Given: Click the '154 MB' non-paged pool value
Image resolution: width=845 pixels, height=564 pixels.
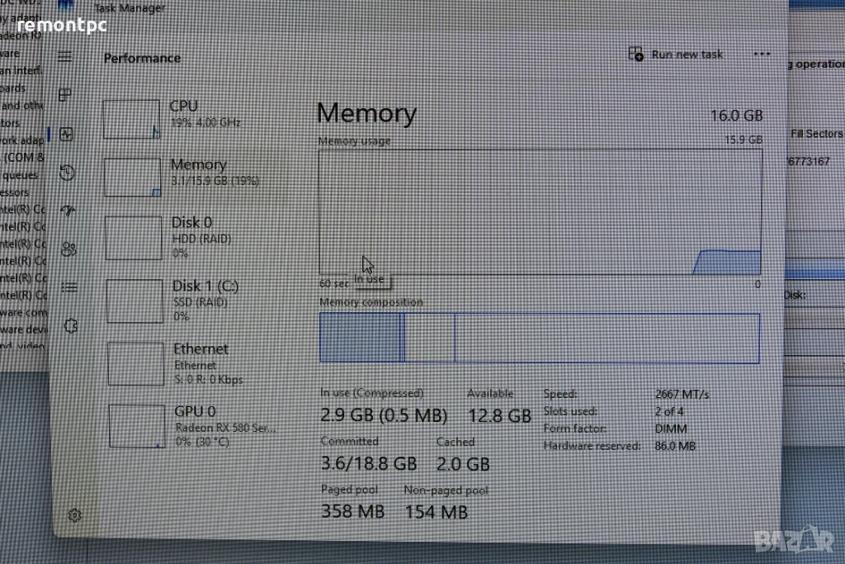Looking at the screenshot, I should click(x=436, y=512).
